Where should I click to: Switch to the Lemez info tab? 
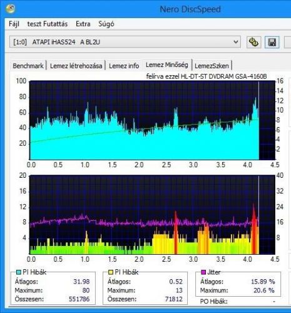coord(124,66)
